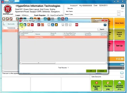127x93 pixels.
Task: Click the Pay Now (F8) button
Action: (x=108, y=86)
